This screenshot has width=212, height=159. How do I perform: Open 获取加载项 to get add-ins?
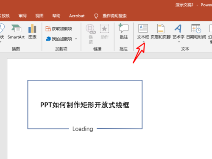pyautogui.click(x=59, y=29)
